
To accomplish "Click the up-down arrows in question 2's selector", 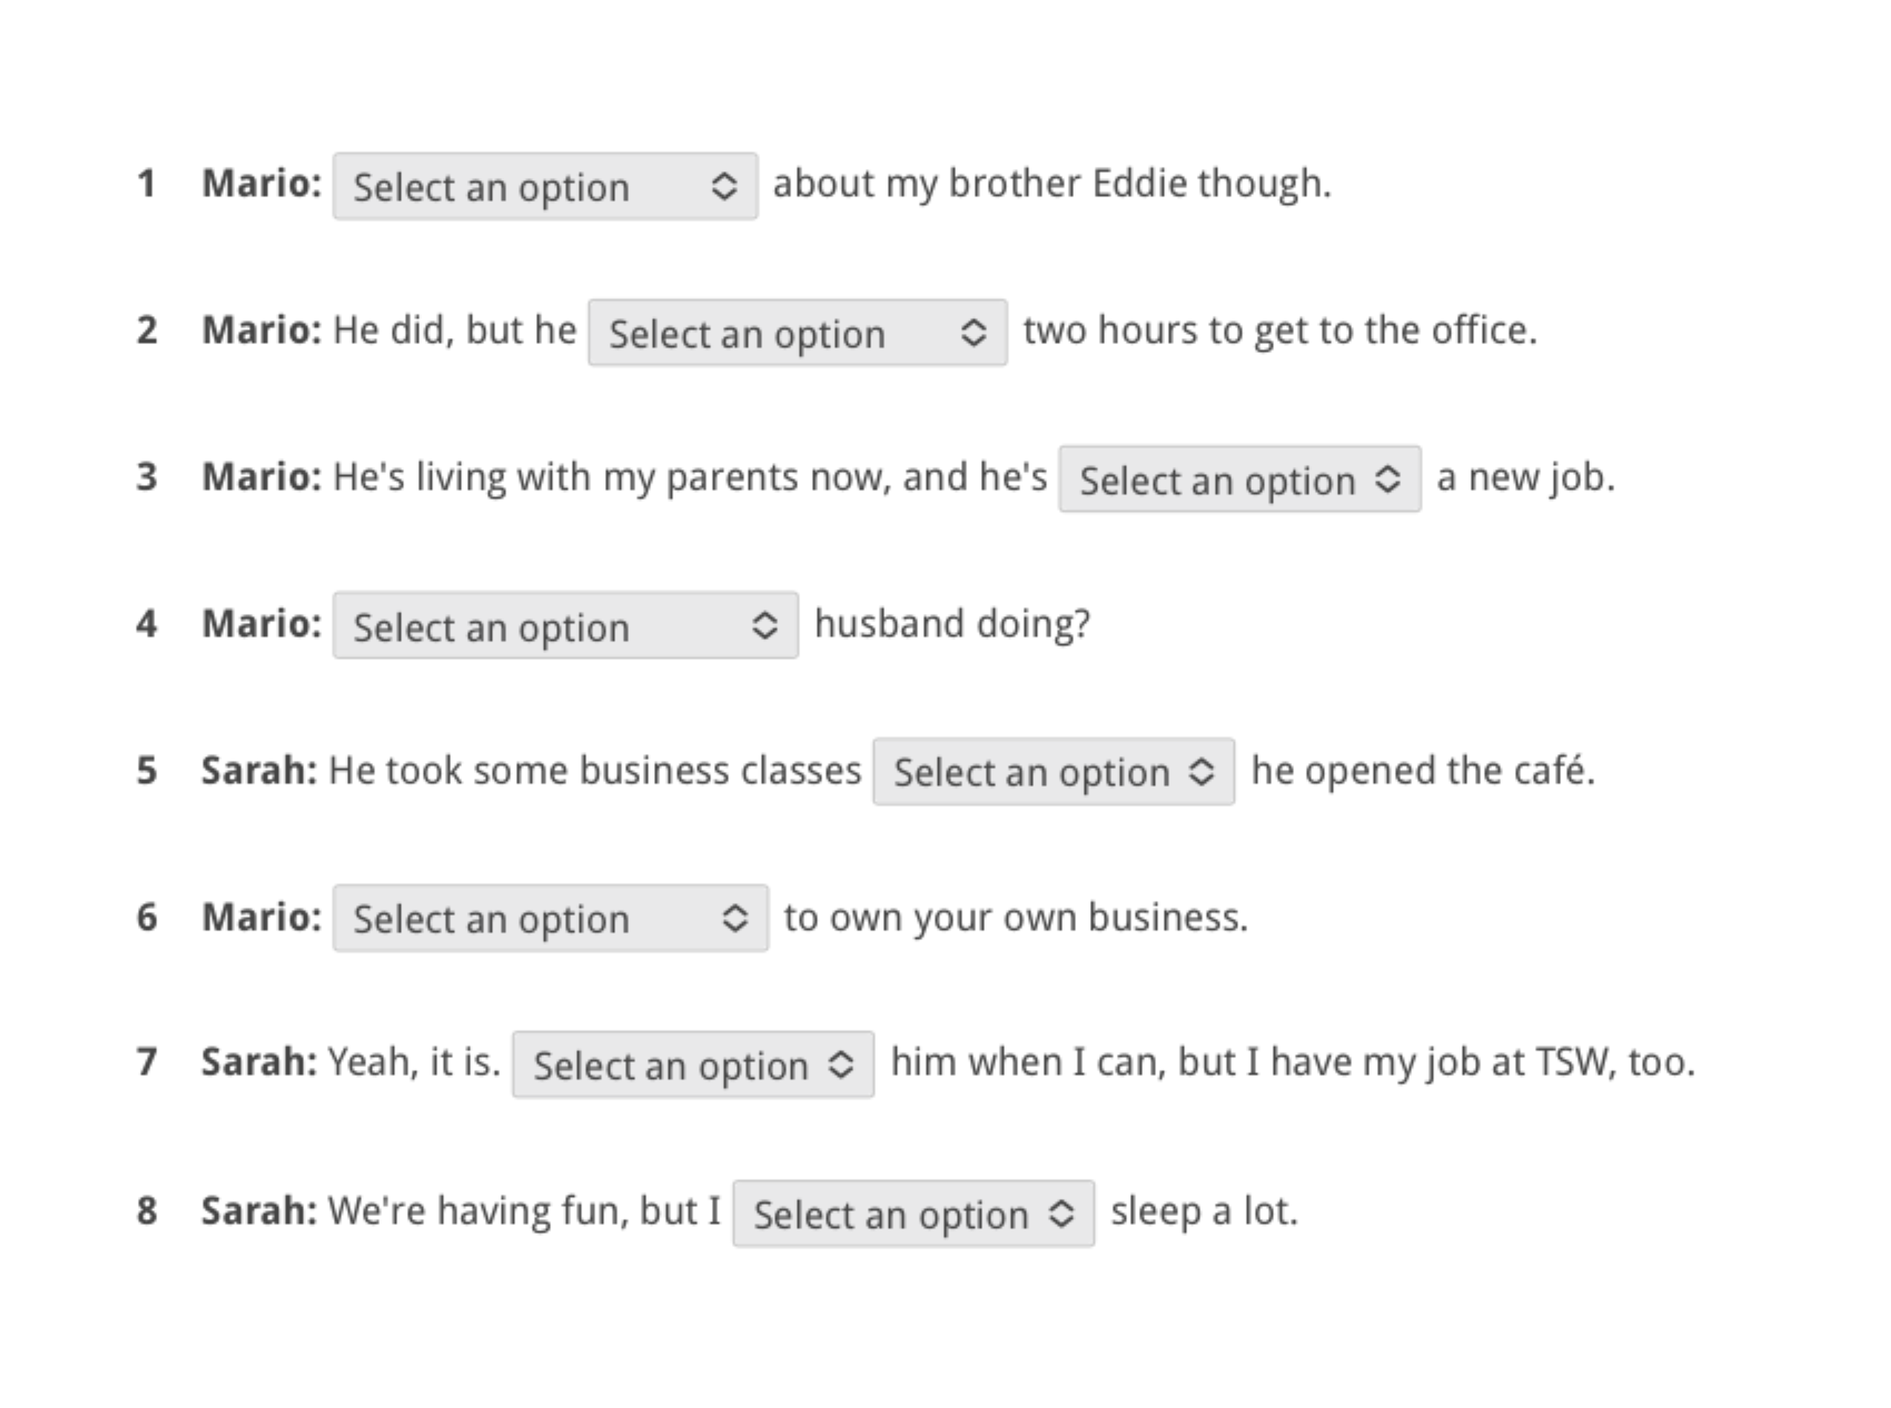I will click(x=974, y=334).
